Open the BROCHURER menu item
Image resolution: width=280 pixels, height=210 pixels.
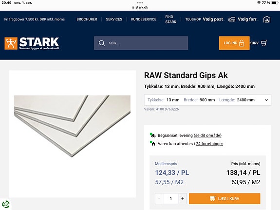[87, 19]
